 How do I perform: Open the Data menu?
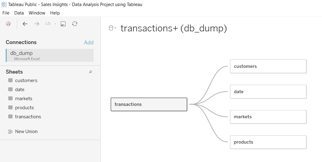19,13
